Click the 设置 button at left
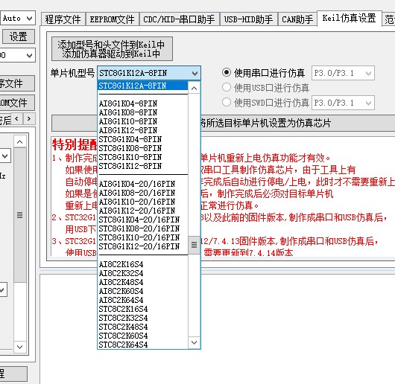The height and width of the screenshot is (384, 395). (19, 36)
